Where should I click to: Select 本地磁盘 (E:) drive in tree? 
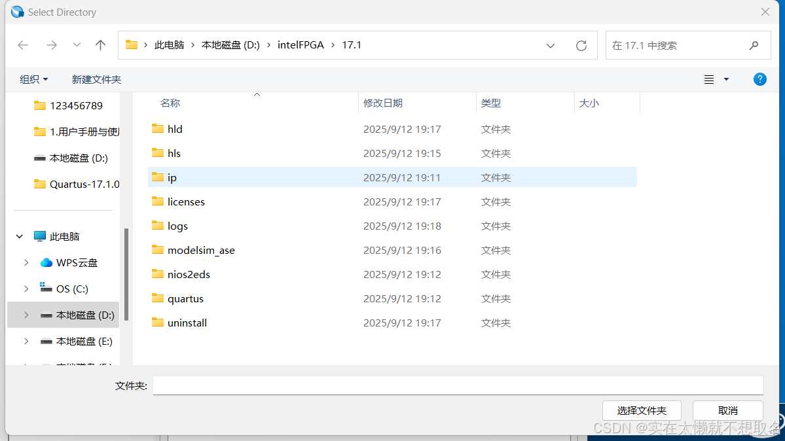point(84,342)
